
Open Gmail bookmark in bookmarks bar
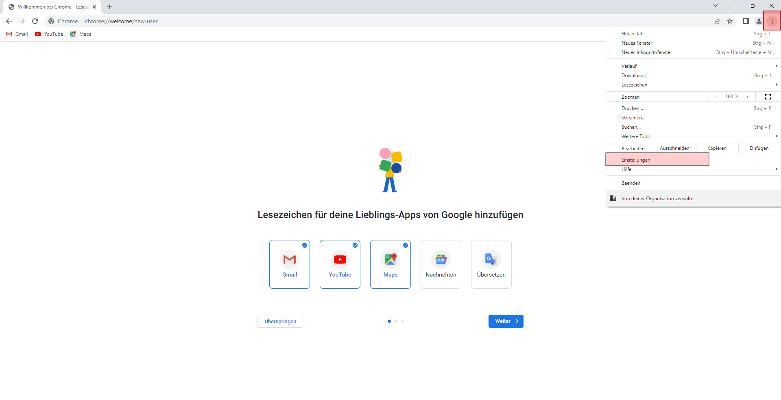pos(17,34)
